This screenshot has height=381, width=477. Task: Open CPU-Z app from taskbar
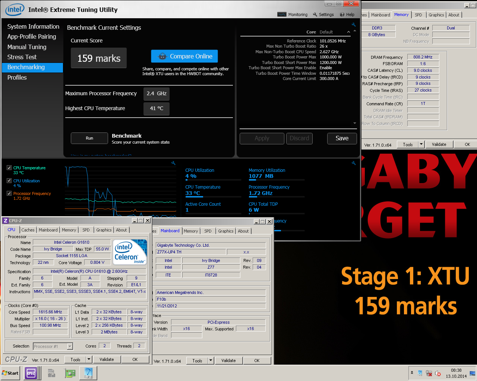coord(31,373)
